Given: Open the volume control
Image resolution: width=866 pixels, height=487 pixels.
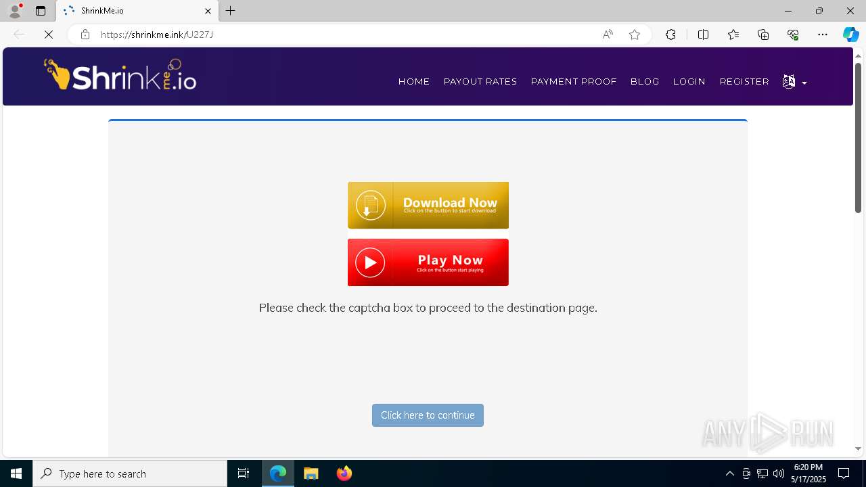Looking at the screenshot, I should pos(779,473).
